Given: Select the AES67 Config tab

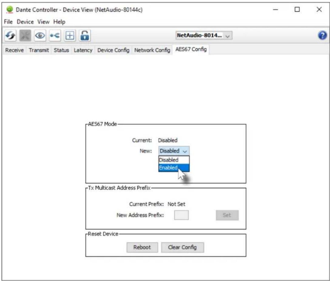Looking at the screenshot, I should [x=191, y=49].
